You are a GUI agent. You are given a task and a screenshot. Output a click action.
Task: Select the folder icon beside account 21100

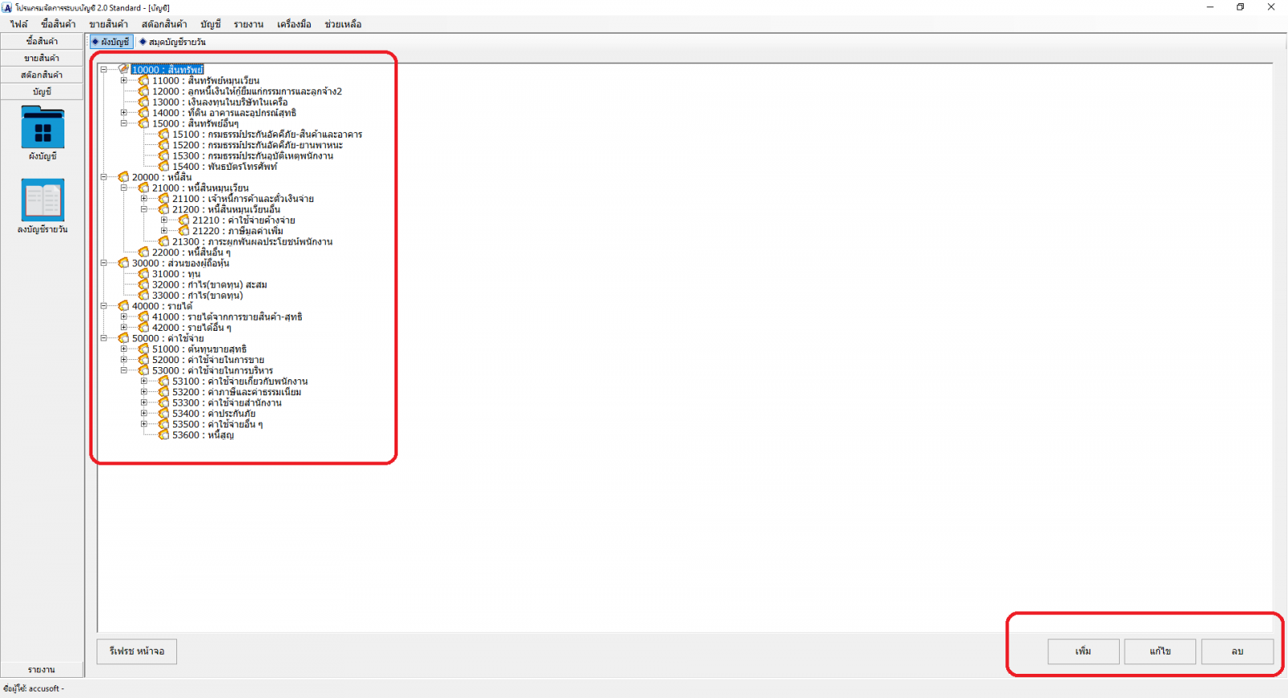[x=163, y=199]
